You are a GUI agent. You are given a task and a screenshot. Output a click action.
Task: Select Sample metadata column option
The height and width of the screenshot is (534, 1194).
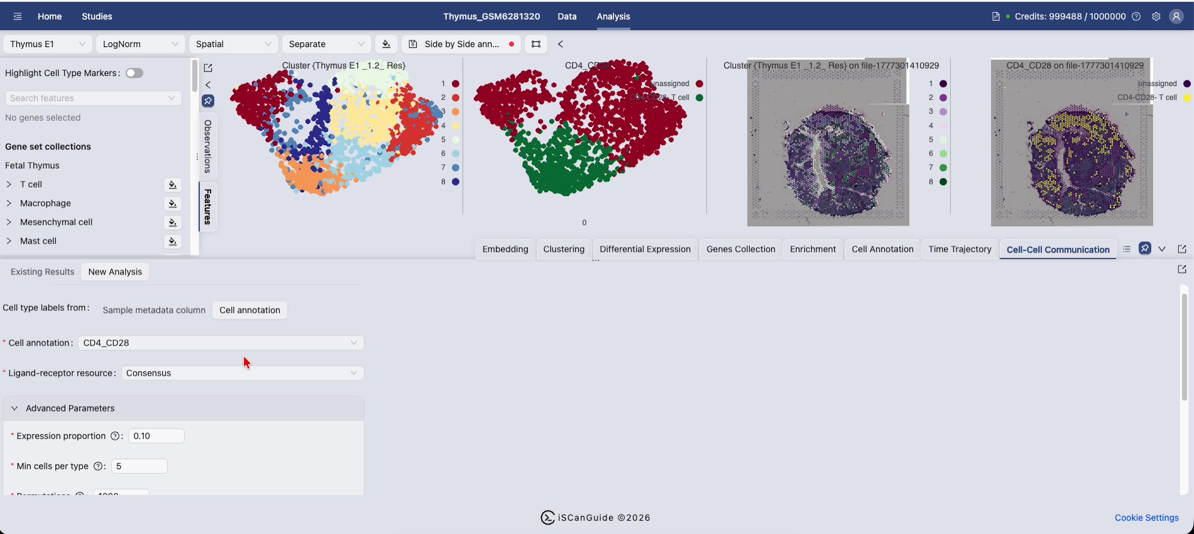(154, 310)
